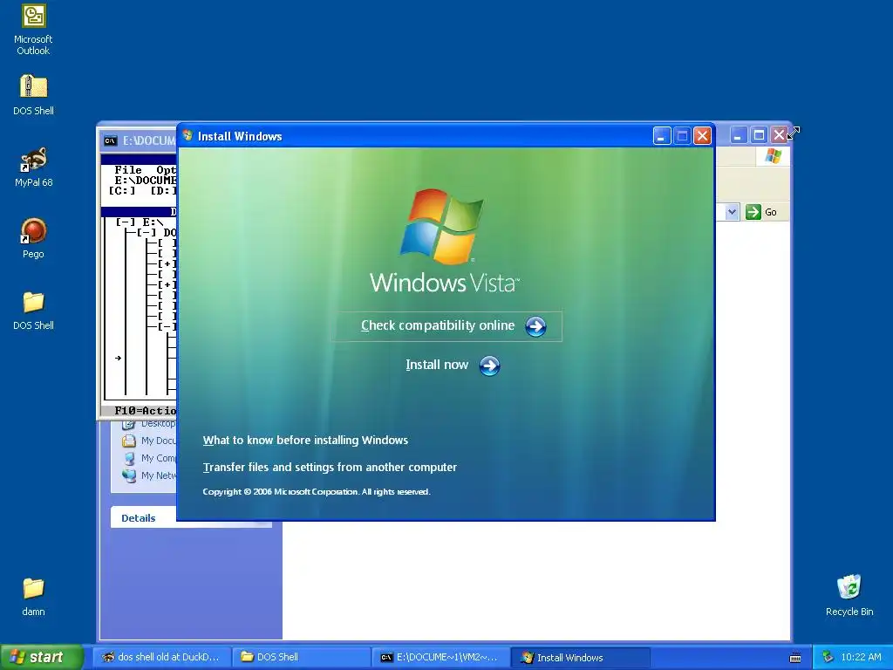
Task: Click the Install Windows title bar icon
Action: (188, 135)
